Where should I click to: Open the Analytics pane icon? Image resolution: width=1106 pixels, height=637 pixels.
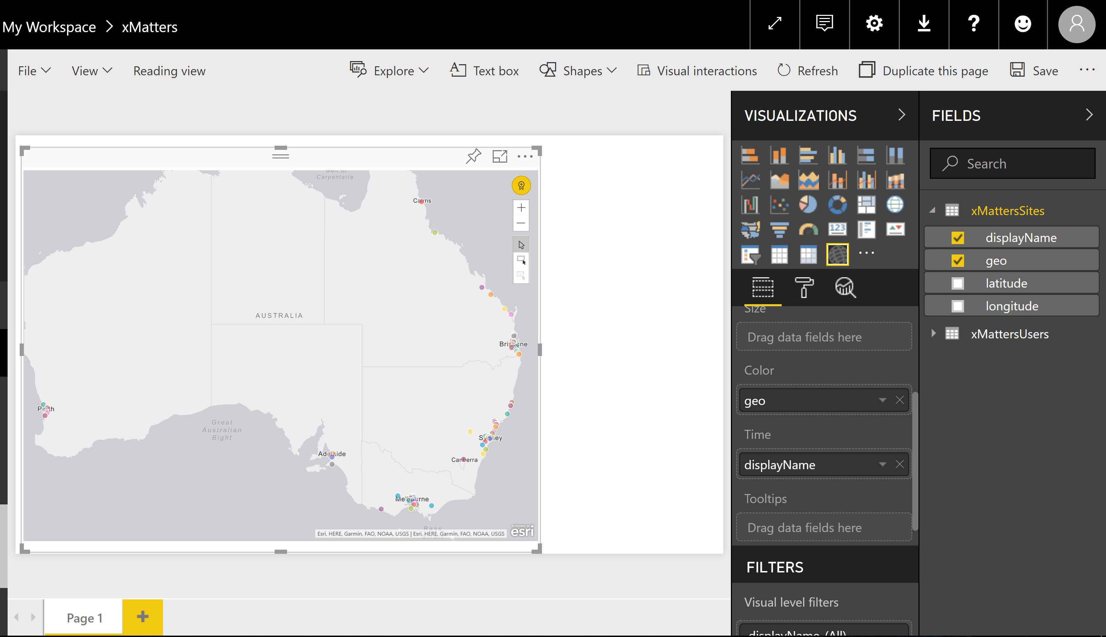(x=845, y=288)
